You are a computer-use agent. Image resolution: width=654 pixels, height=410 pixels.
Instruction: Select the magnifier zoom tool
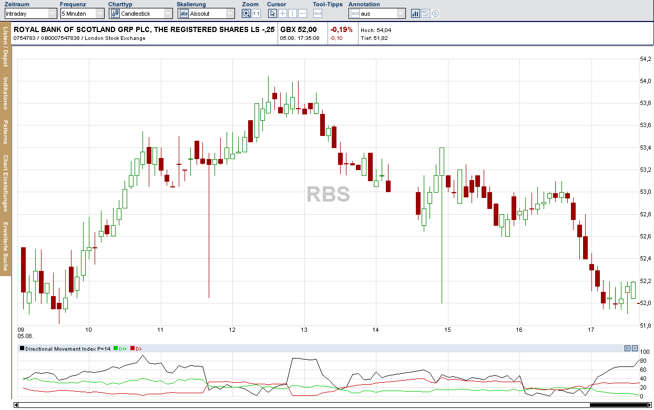click(245, 14)
